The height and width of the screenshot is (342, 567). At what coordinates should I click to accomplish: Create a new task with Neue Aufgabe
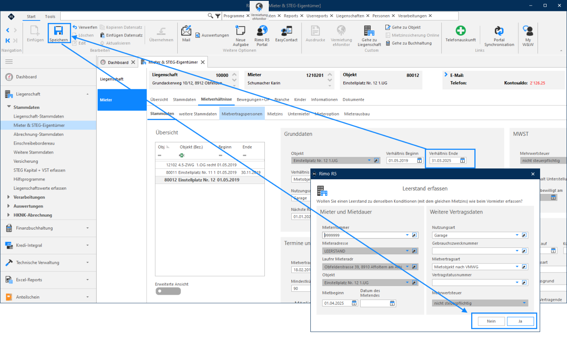pyautogui.click(x=241, y=36)
